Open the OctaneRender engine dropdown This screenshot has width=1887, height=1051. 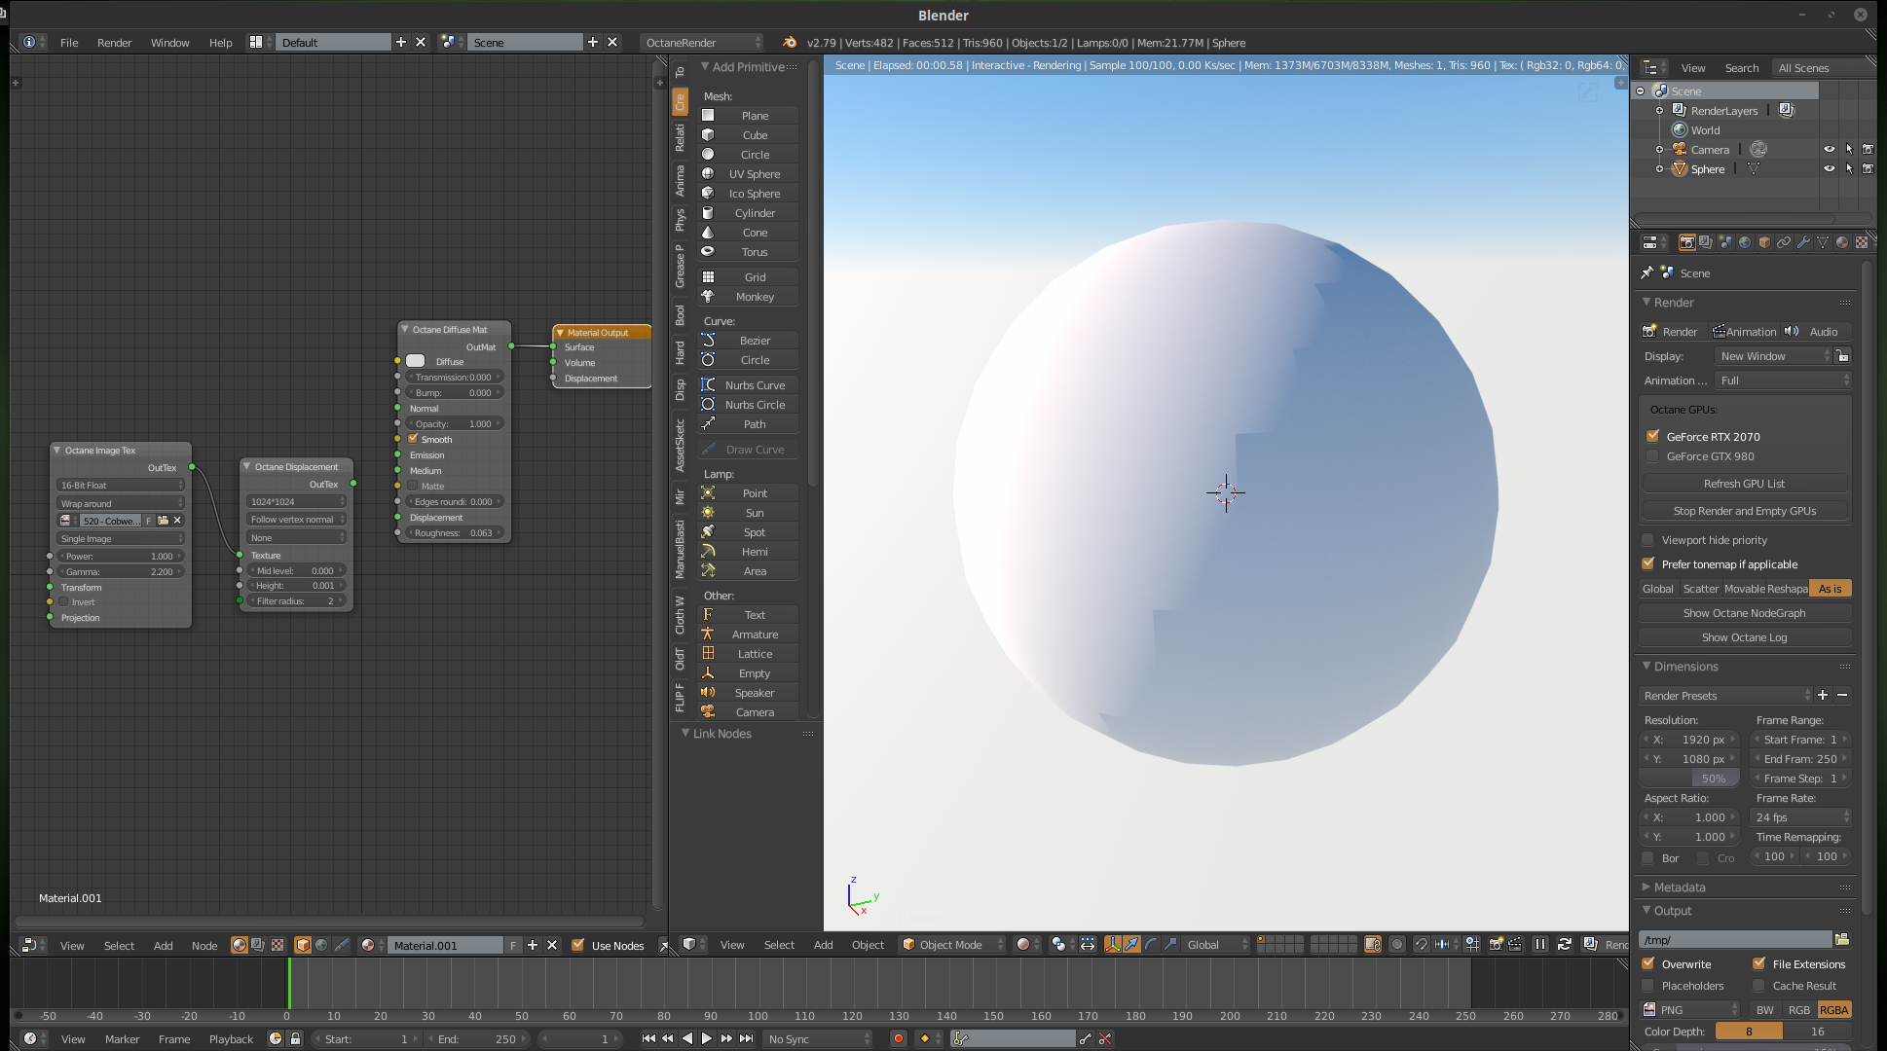(x=702, y=43)
